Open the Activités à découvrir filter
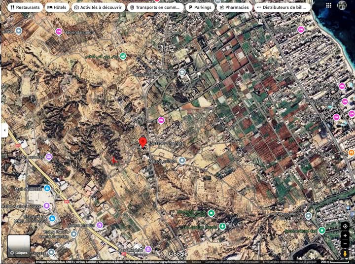 click(98, 7)
